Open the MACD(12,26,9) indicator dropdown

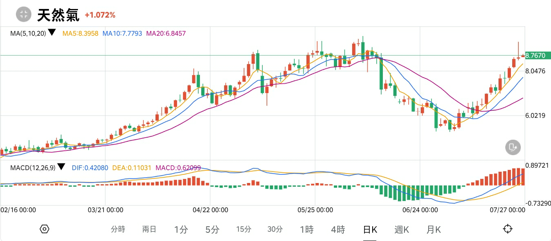[x=61, y=167]
